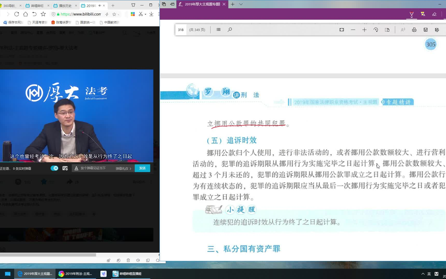
Task: Open danmaku font style A icon
Action: click(76, 168)
